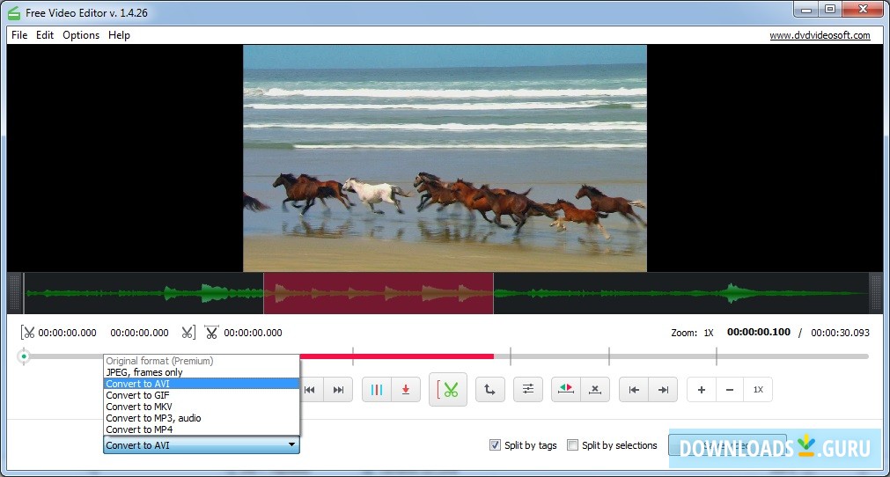
Task: Enable Split by selections checkbox
Action: click(573, 445)
